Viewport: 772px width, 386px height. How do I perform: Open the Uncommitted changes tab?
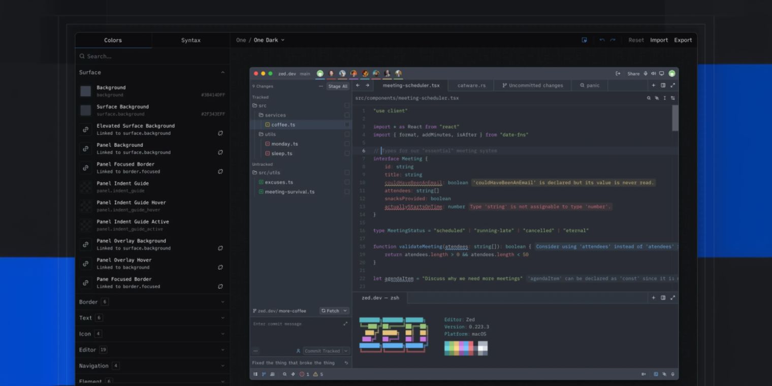tap(533, 85)
